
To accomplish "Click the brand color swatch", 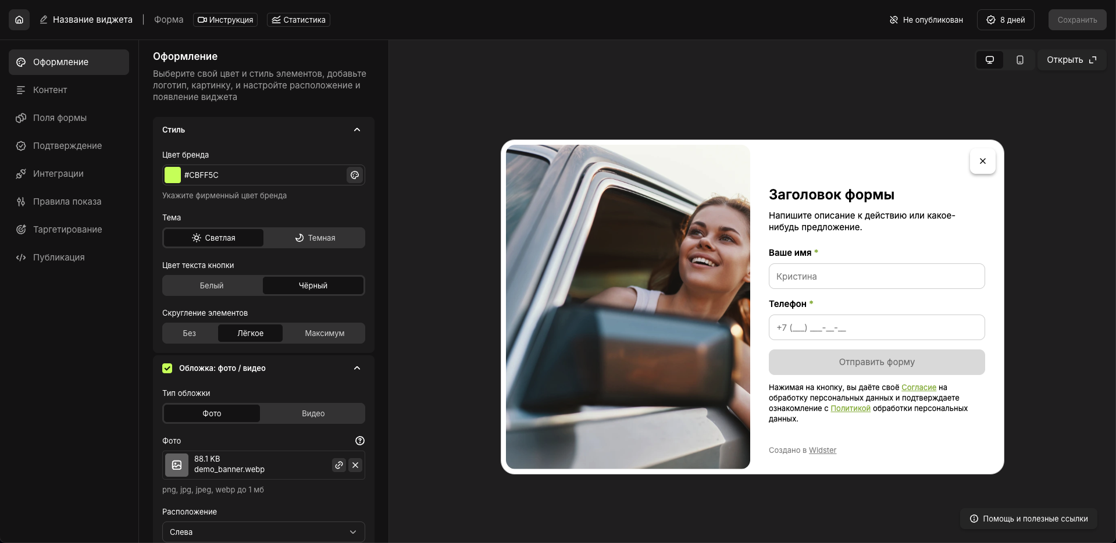I will tap(172, 175).
